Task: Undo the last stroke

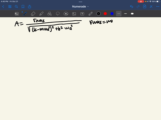Action: pos(131,7)
